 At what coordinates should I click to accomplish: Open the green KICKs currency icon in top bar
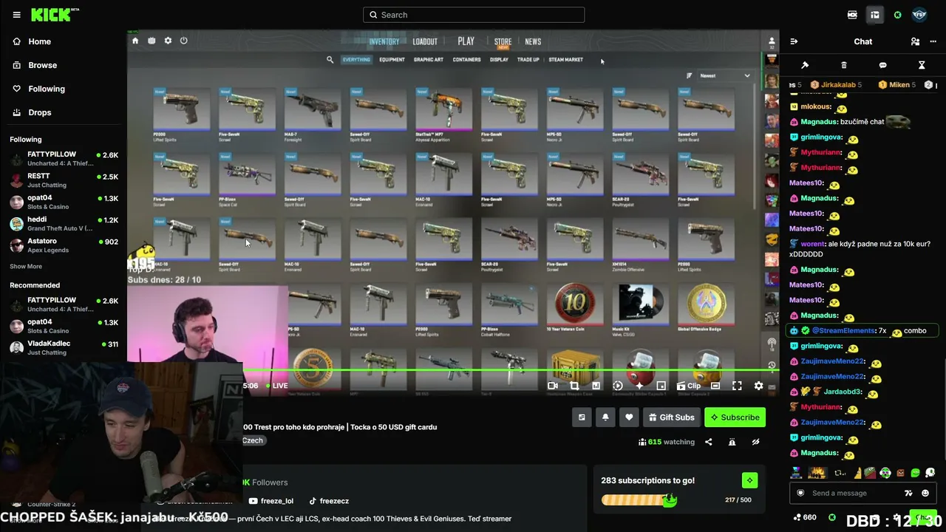pos(897,15)
